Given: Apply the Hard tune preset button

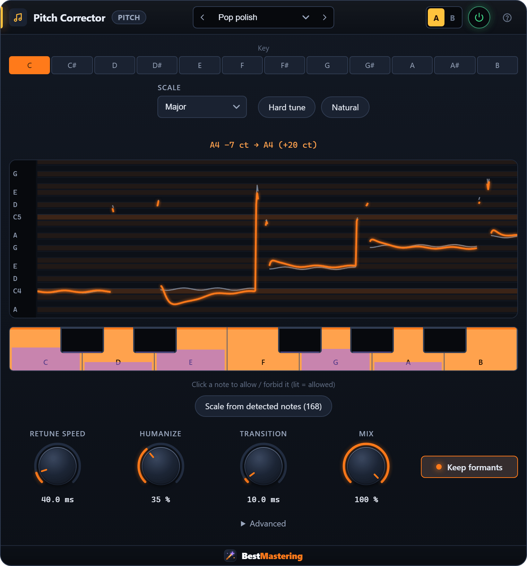Looking at the screenshot, I should (x=287, y=107).
